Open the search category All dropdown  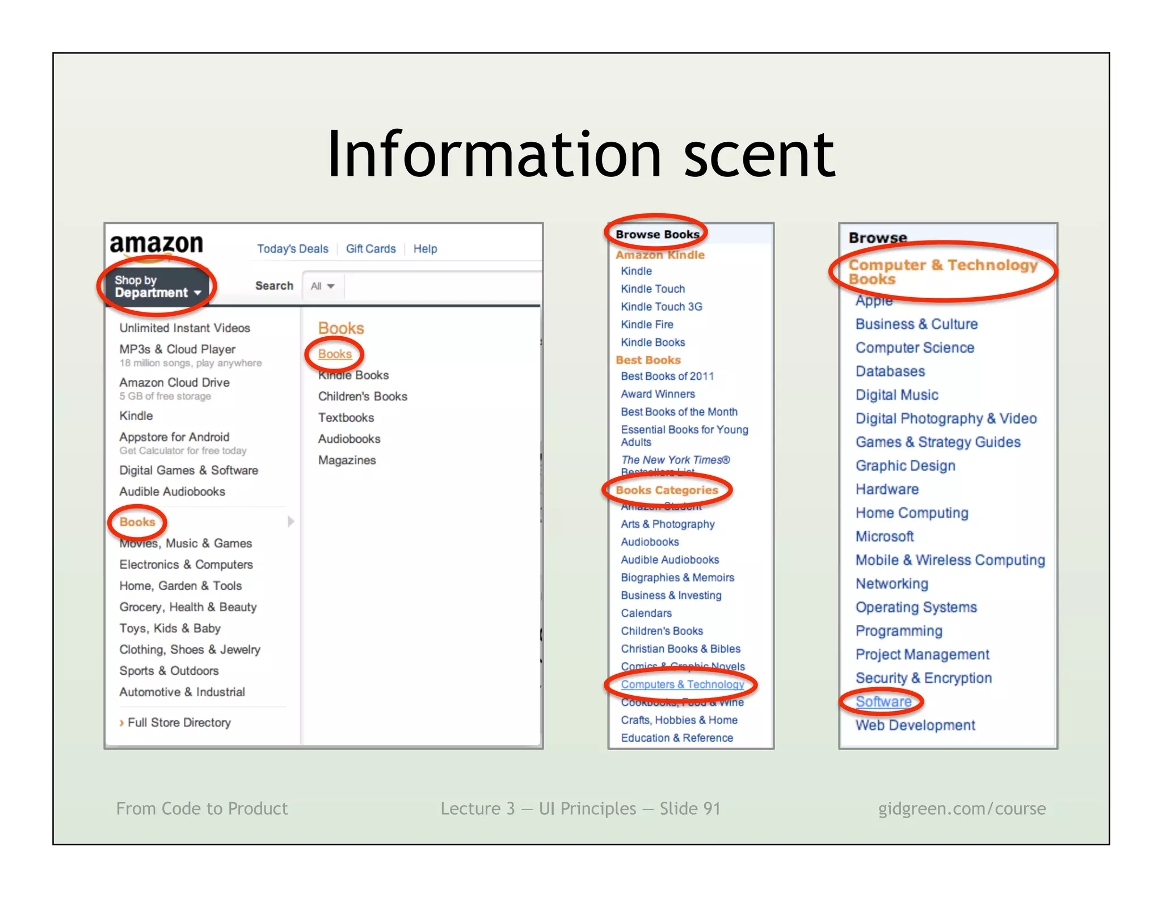click(322, 286)
